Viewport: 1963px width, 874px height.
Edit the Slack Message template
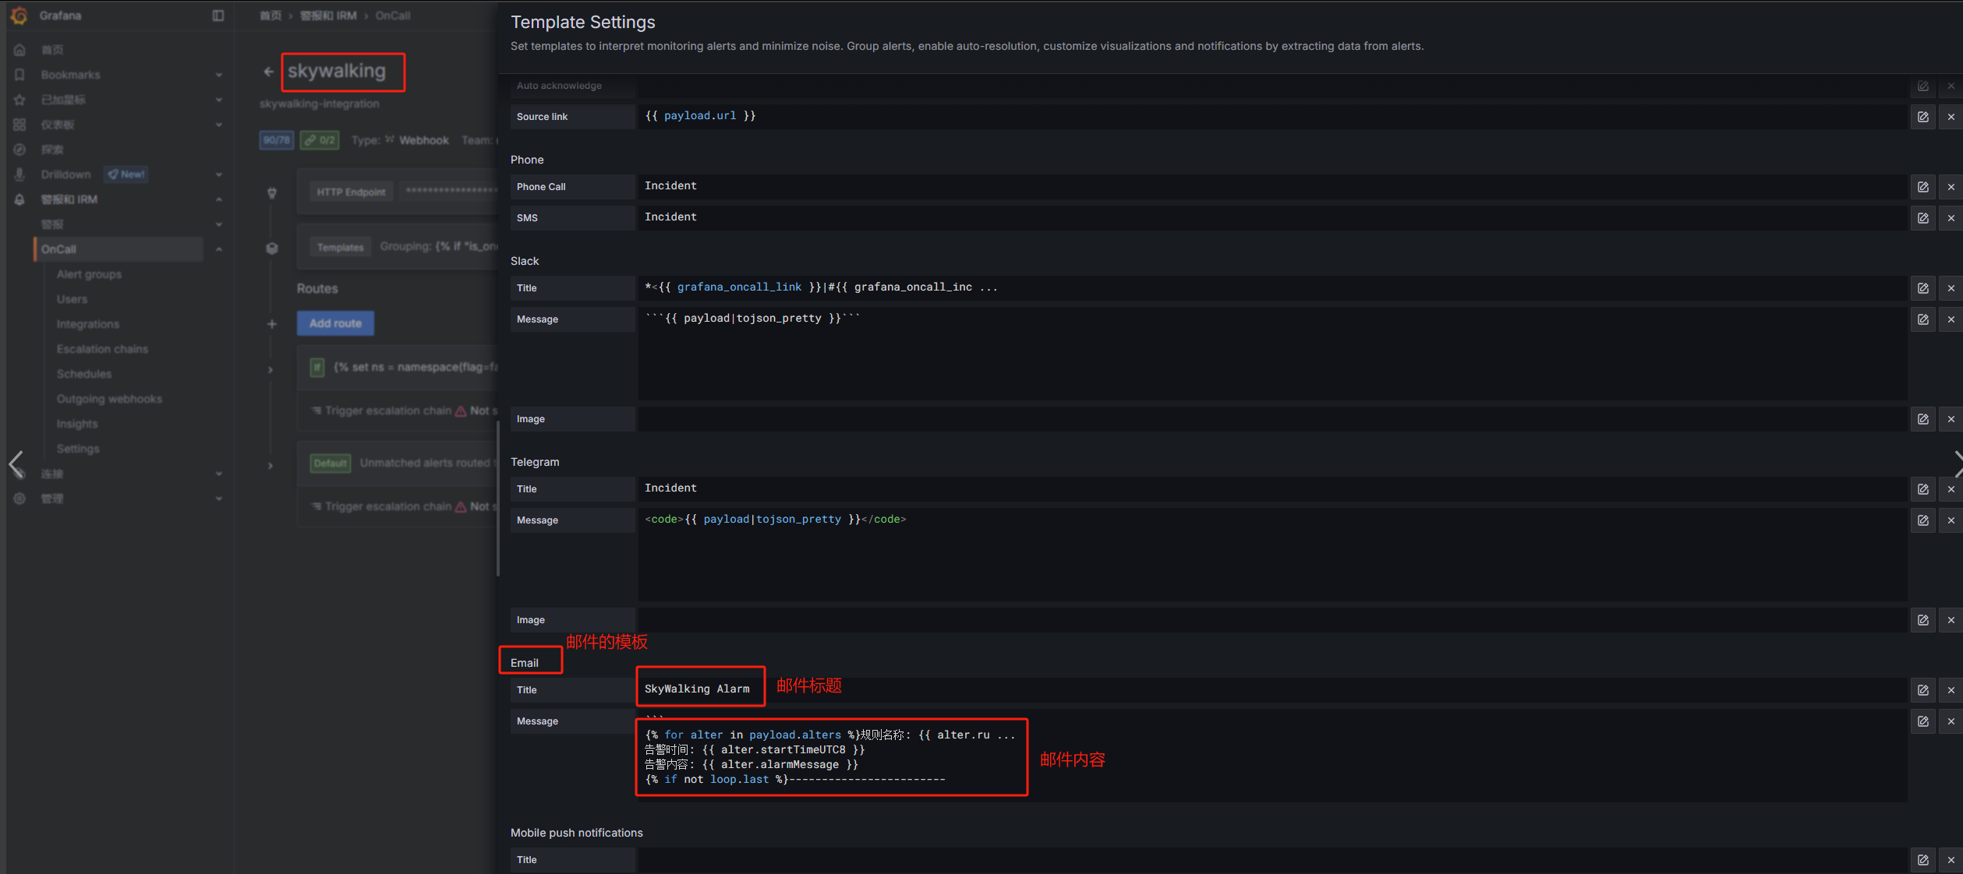pos(1922,319)
